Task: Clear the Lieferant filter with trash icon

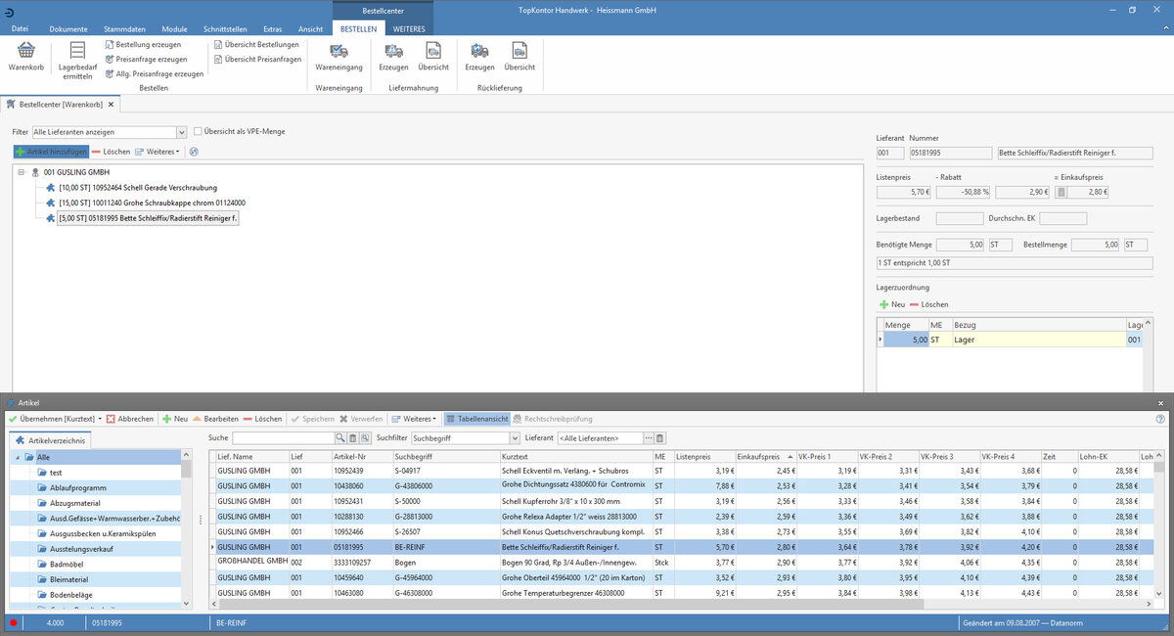Action: click(660, 438)
